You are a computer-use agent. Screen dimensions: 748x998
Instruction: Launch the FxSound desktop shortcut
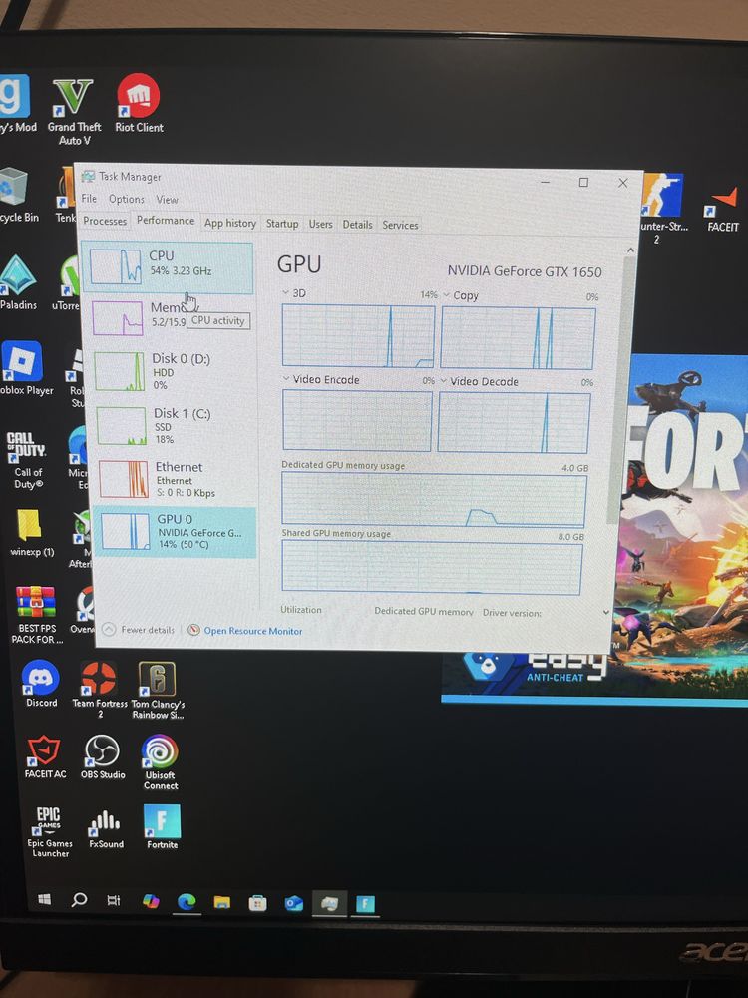(106, 829)
